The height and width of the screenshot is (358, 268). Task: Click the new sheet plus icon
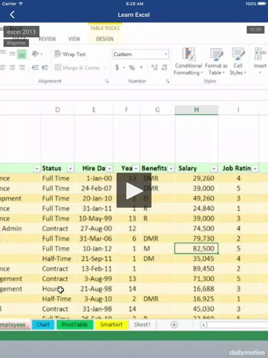pyautogui.click(x=174, y=325)
